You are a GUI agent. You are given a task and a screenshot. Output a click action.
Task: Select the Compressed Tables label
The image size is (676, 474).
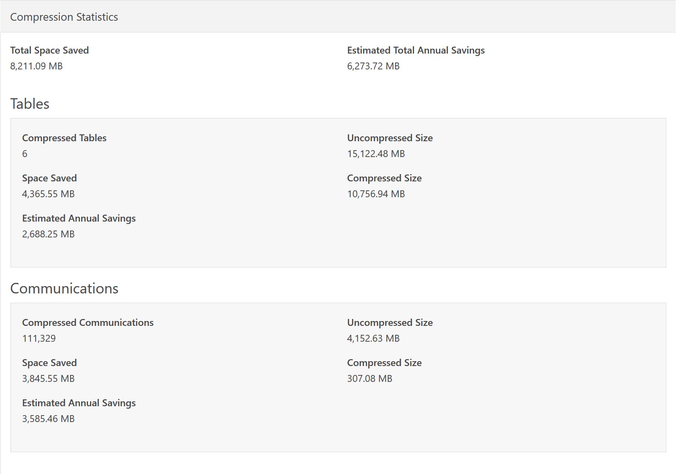64,138
